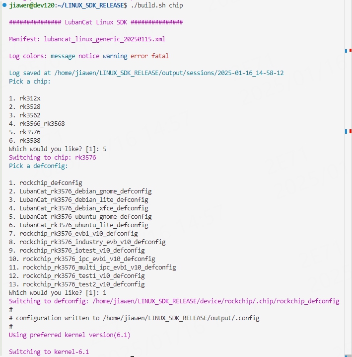Viewport: 352px width, 357px height.
Task: Click 'LubanCat_rk3576_ubuntu_lite_defconfig' entry
Action: click(x=84, y=225)
